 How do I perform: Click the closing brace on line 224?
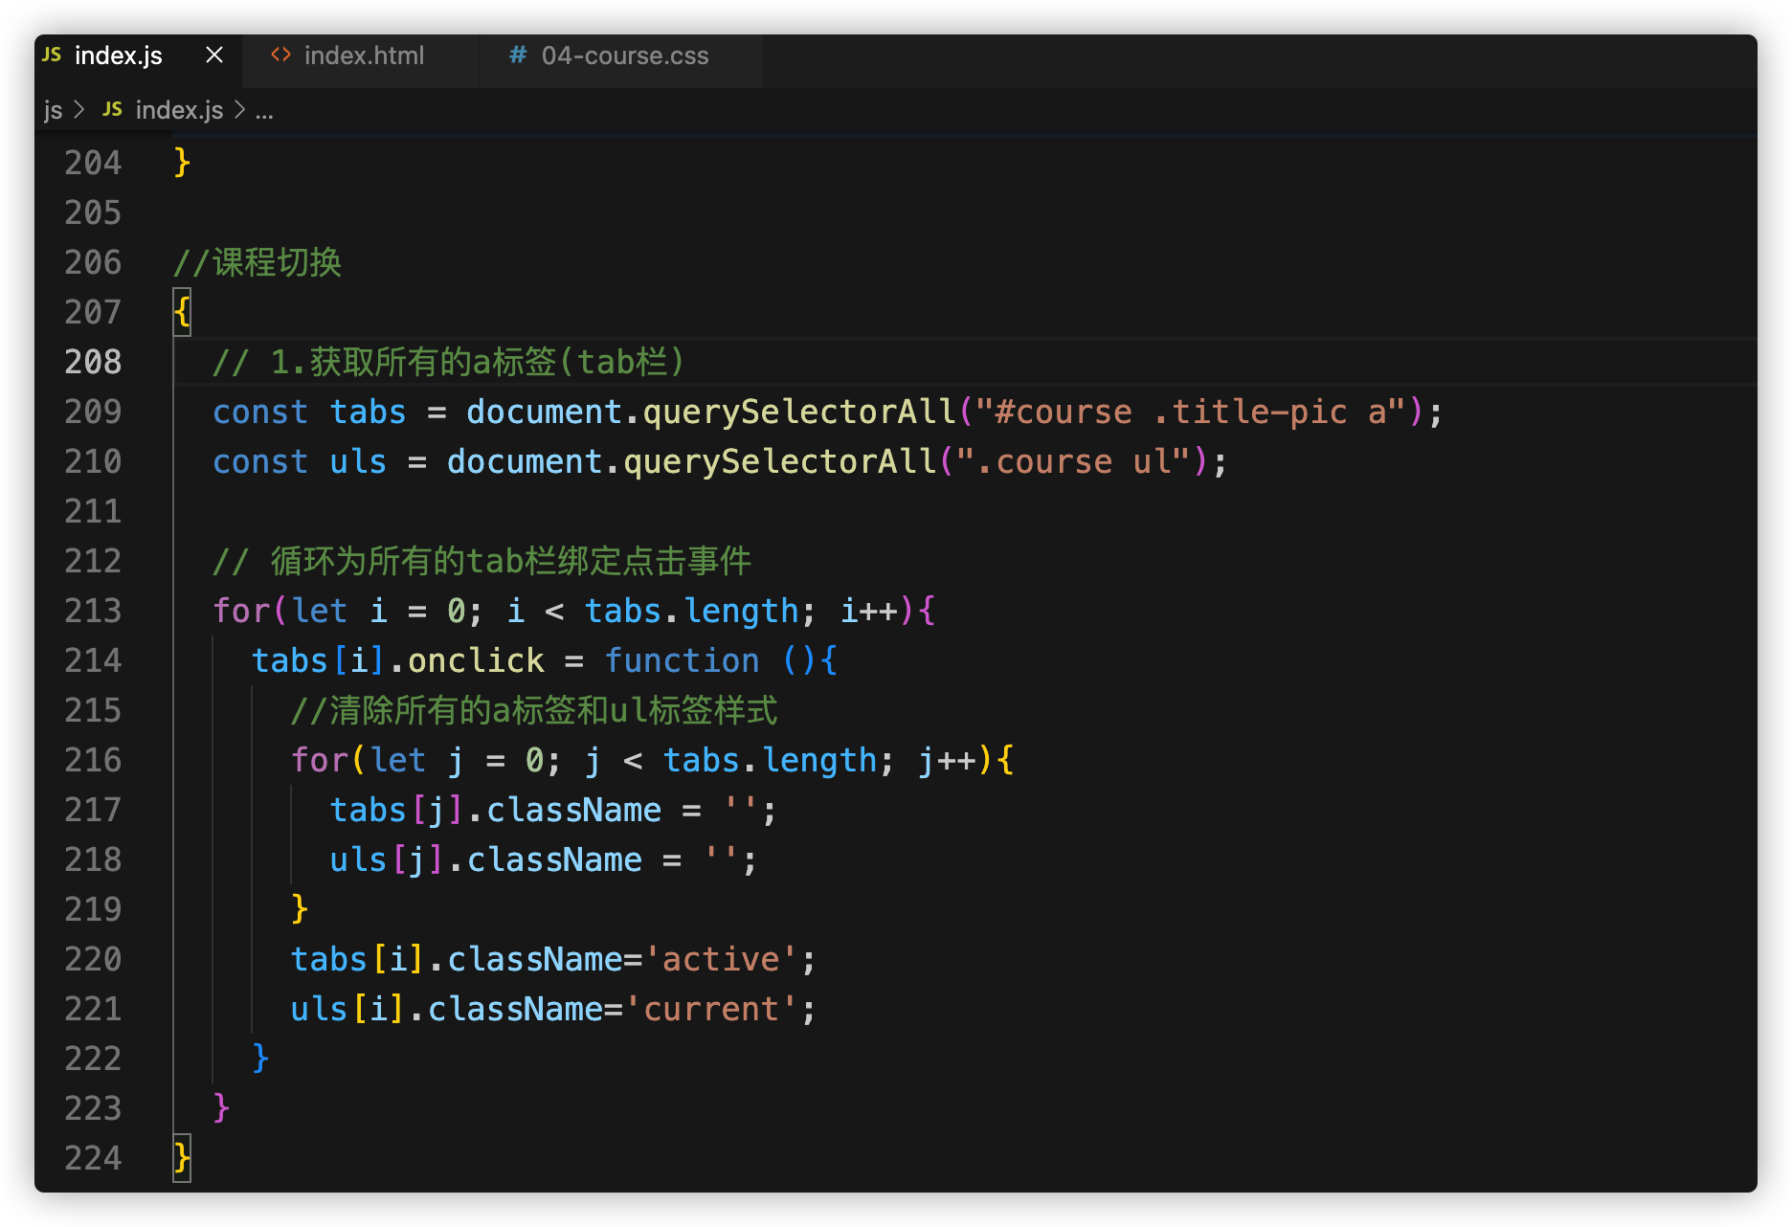pos(182,1158)
